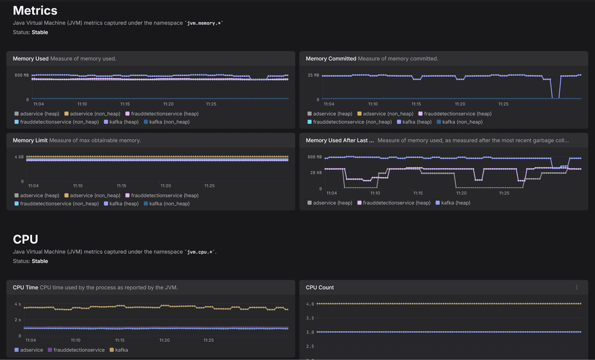Toggle kafka (non_heap) in Memory Committed legend
The height and width of the screenshot is (360, 595).
pyautogui.click(x=459, y=122)
